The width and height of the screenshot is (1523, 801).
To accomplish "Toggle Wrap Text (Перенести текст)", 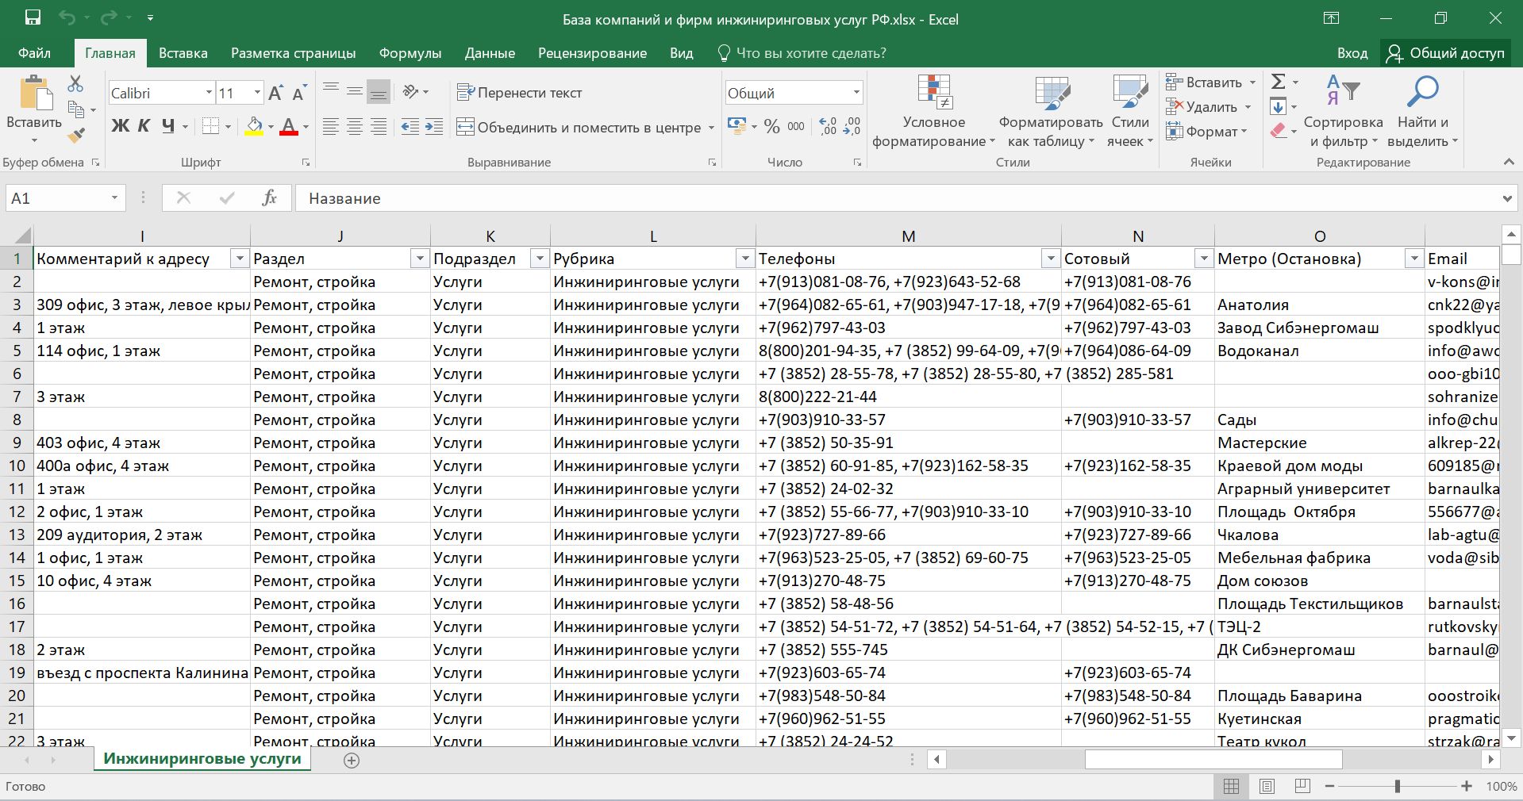I will 520,93.
